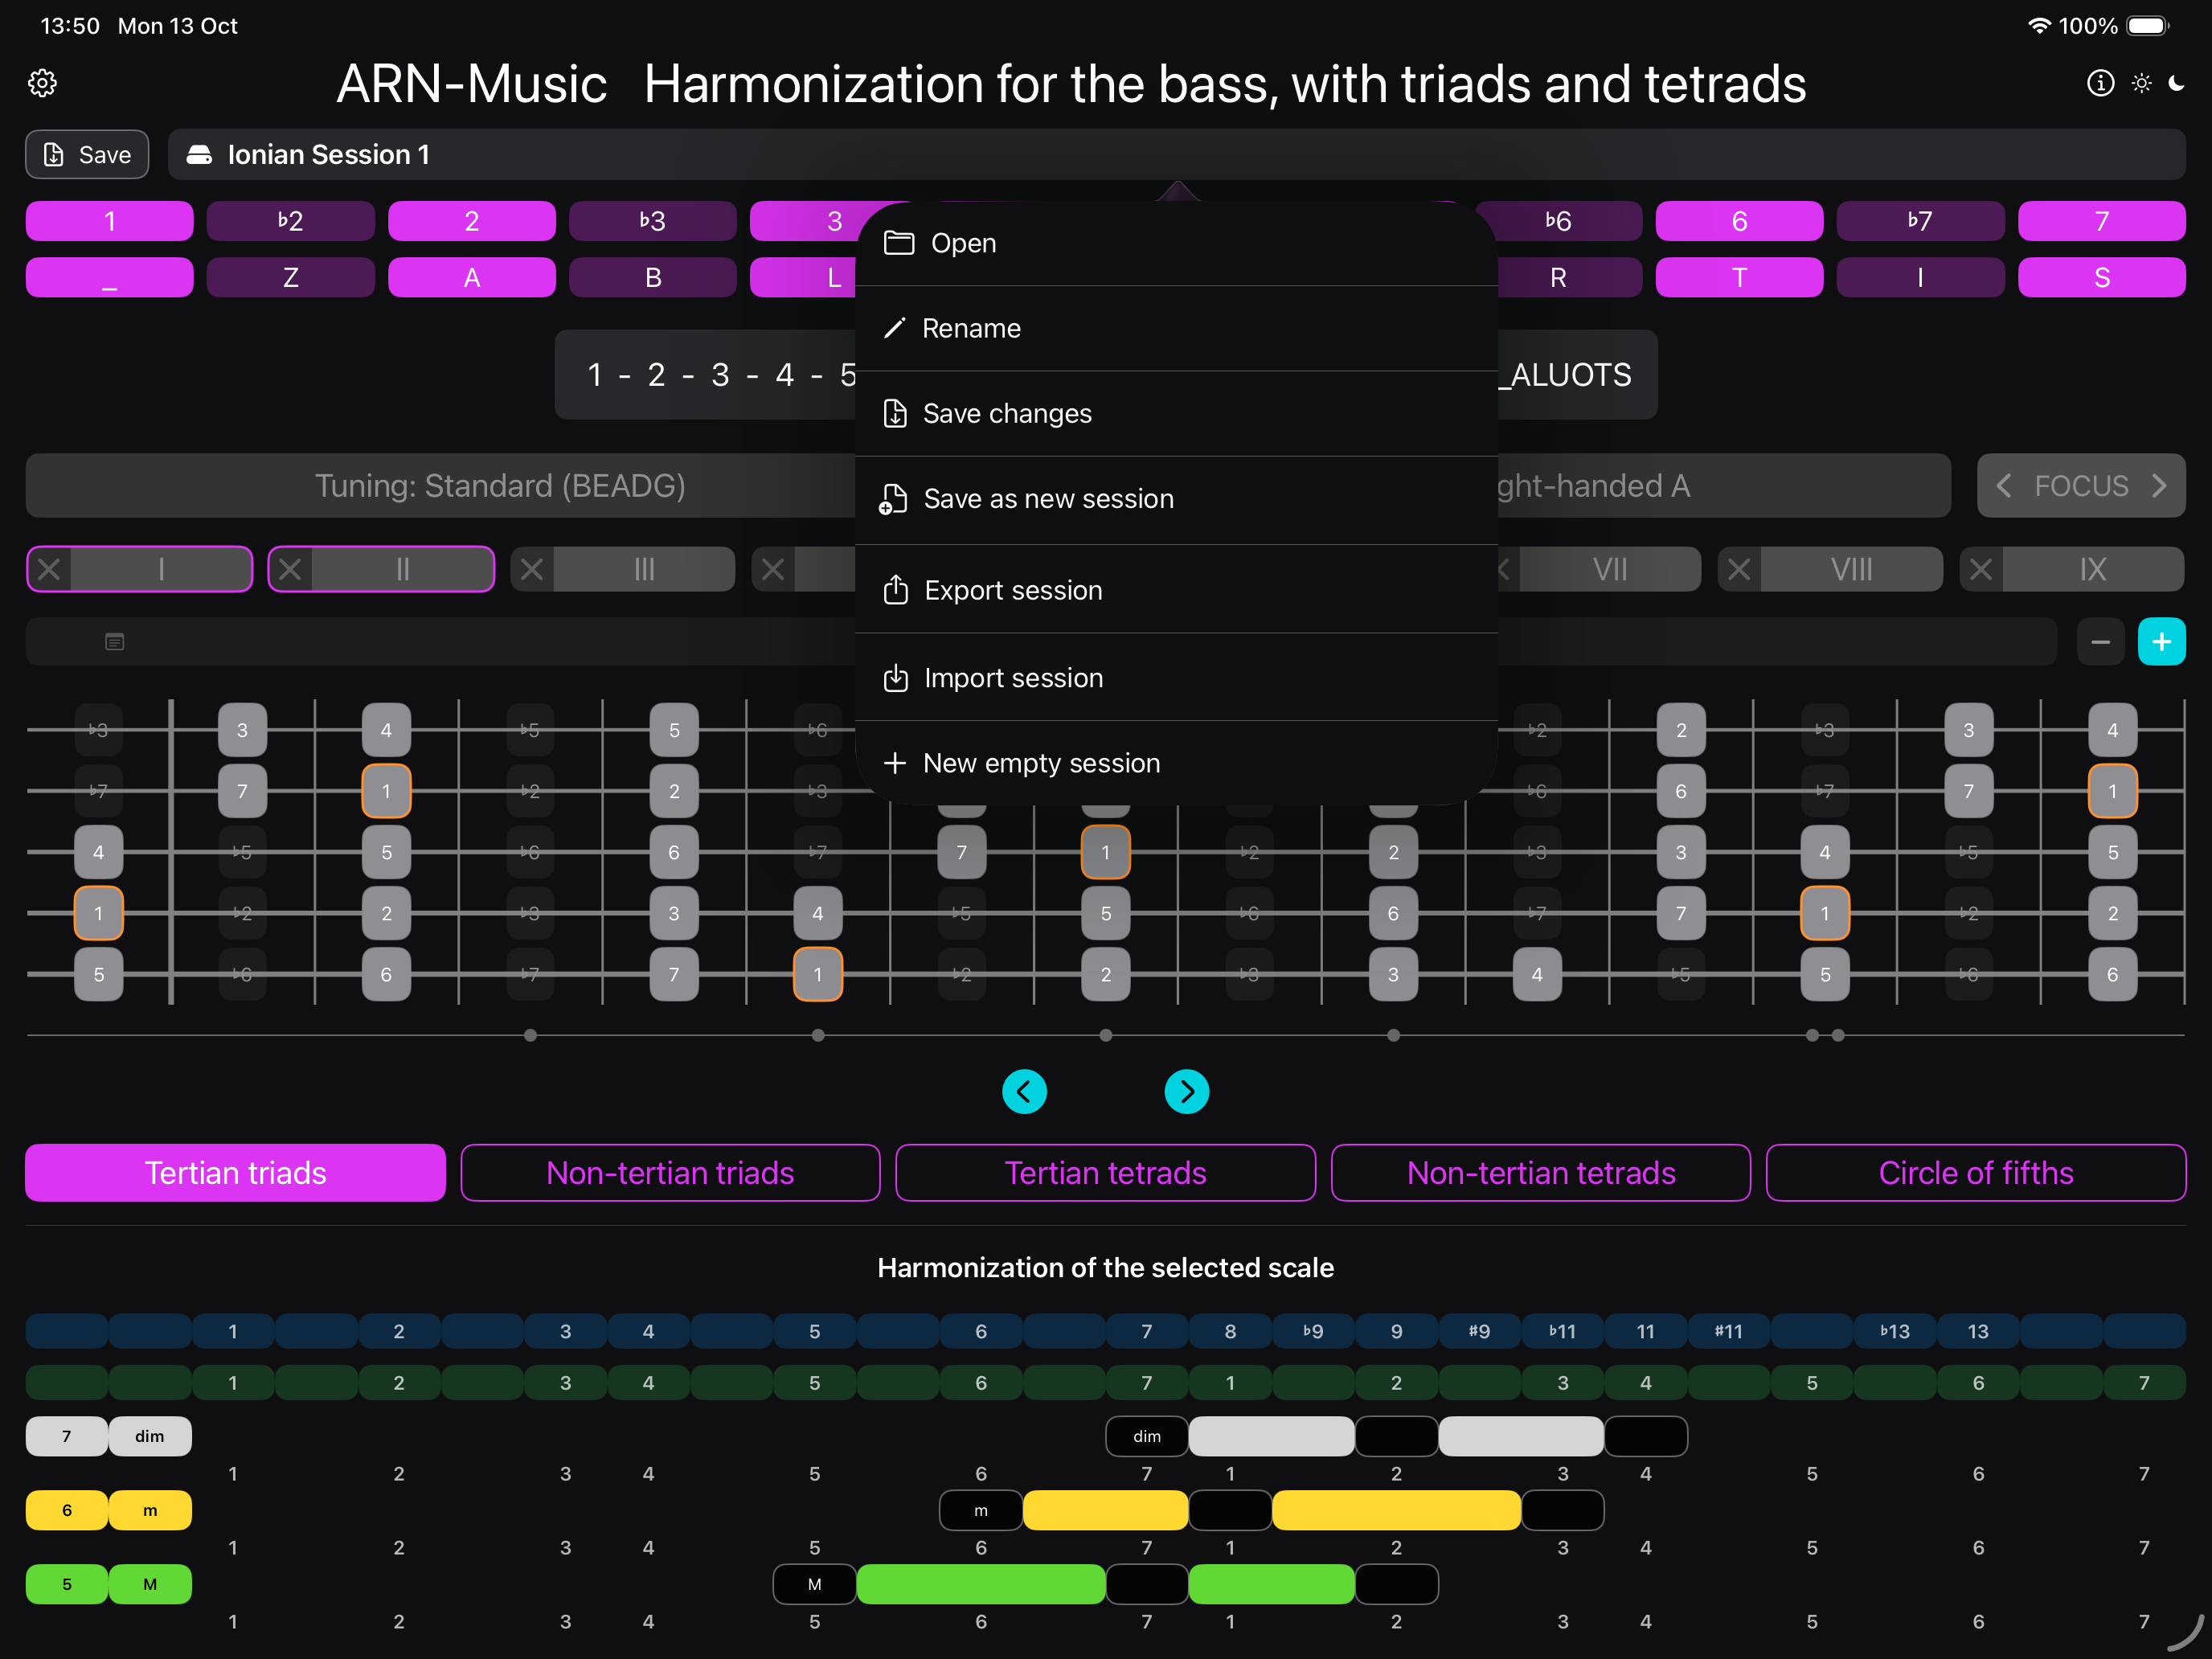Click the yellow 6 chord swatch
The height and width of the screenshot is (1659, 2212).
[67, 1510]
